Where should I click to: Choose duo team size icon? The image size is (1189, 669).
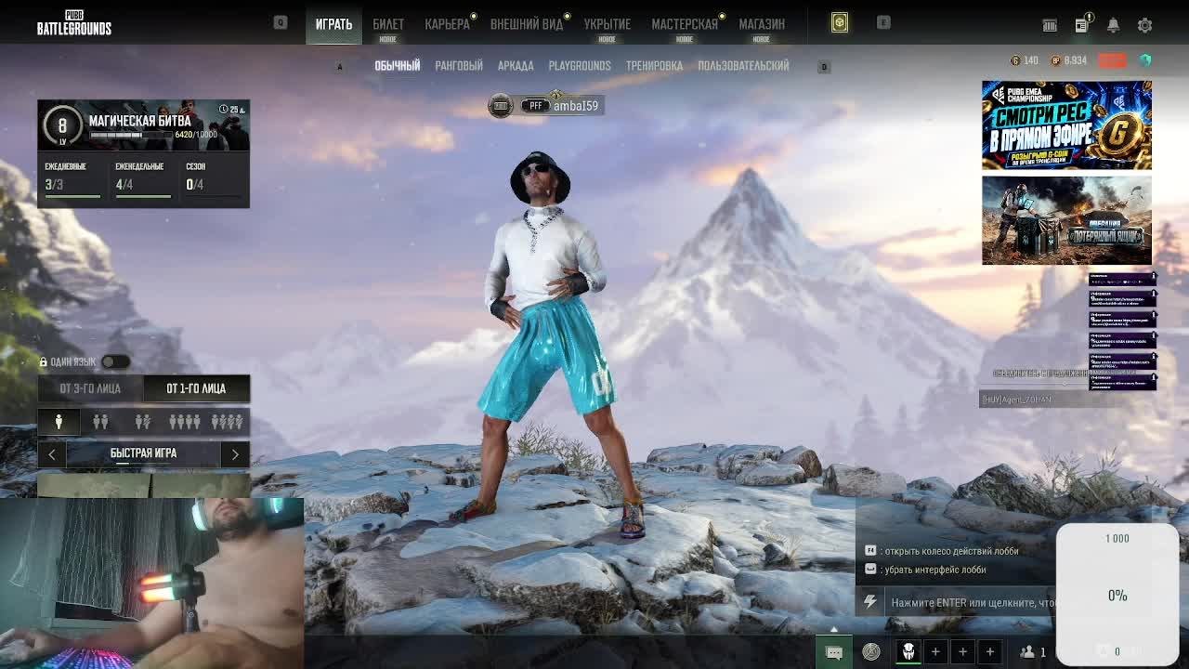coord(100,422)
